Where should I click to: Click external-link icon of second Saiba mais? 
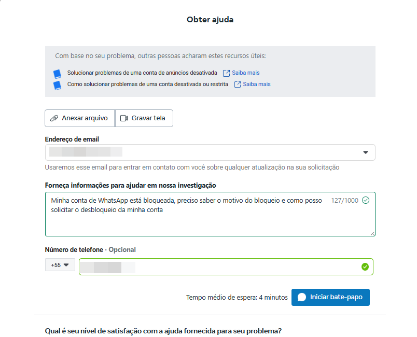coord(238,85)
